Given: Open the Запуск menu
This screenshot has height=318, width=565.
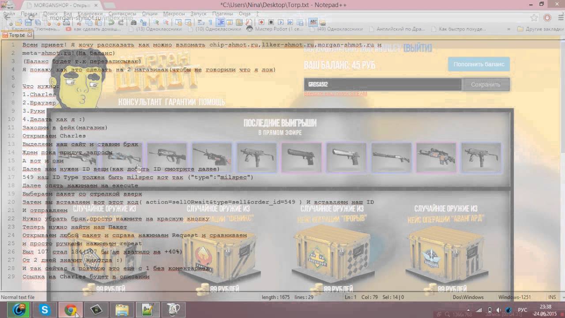Looking at the screenshot, I should point(199,14).
